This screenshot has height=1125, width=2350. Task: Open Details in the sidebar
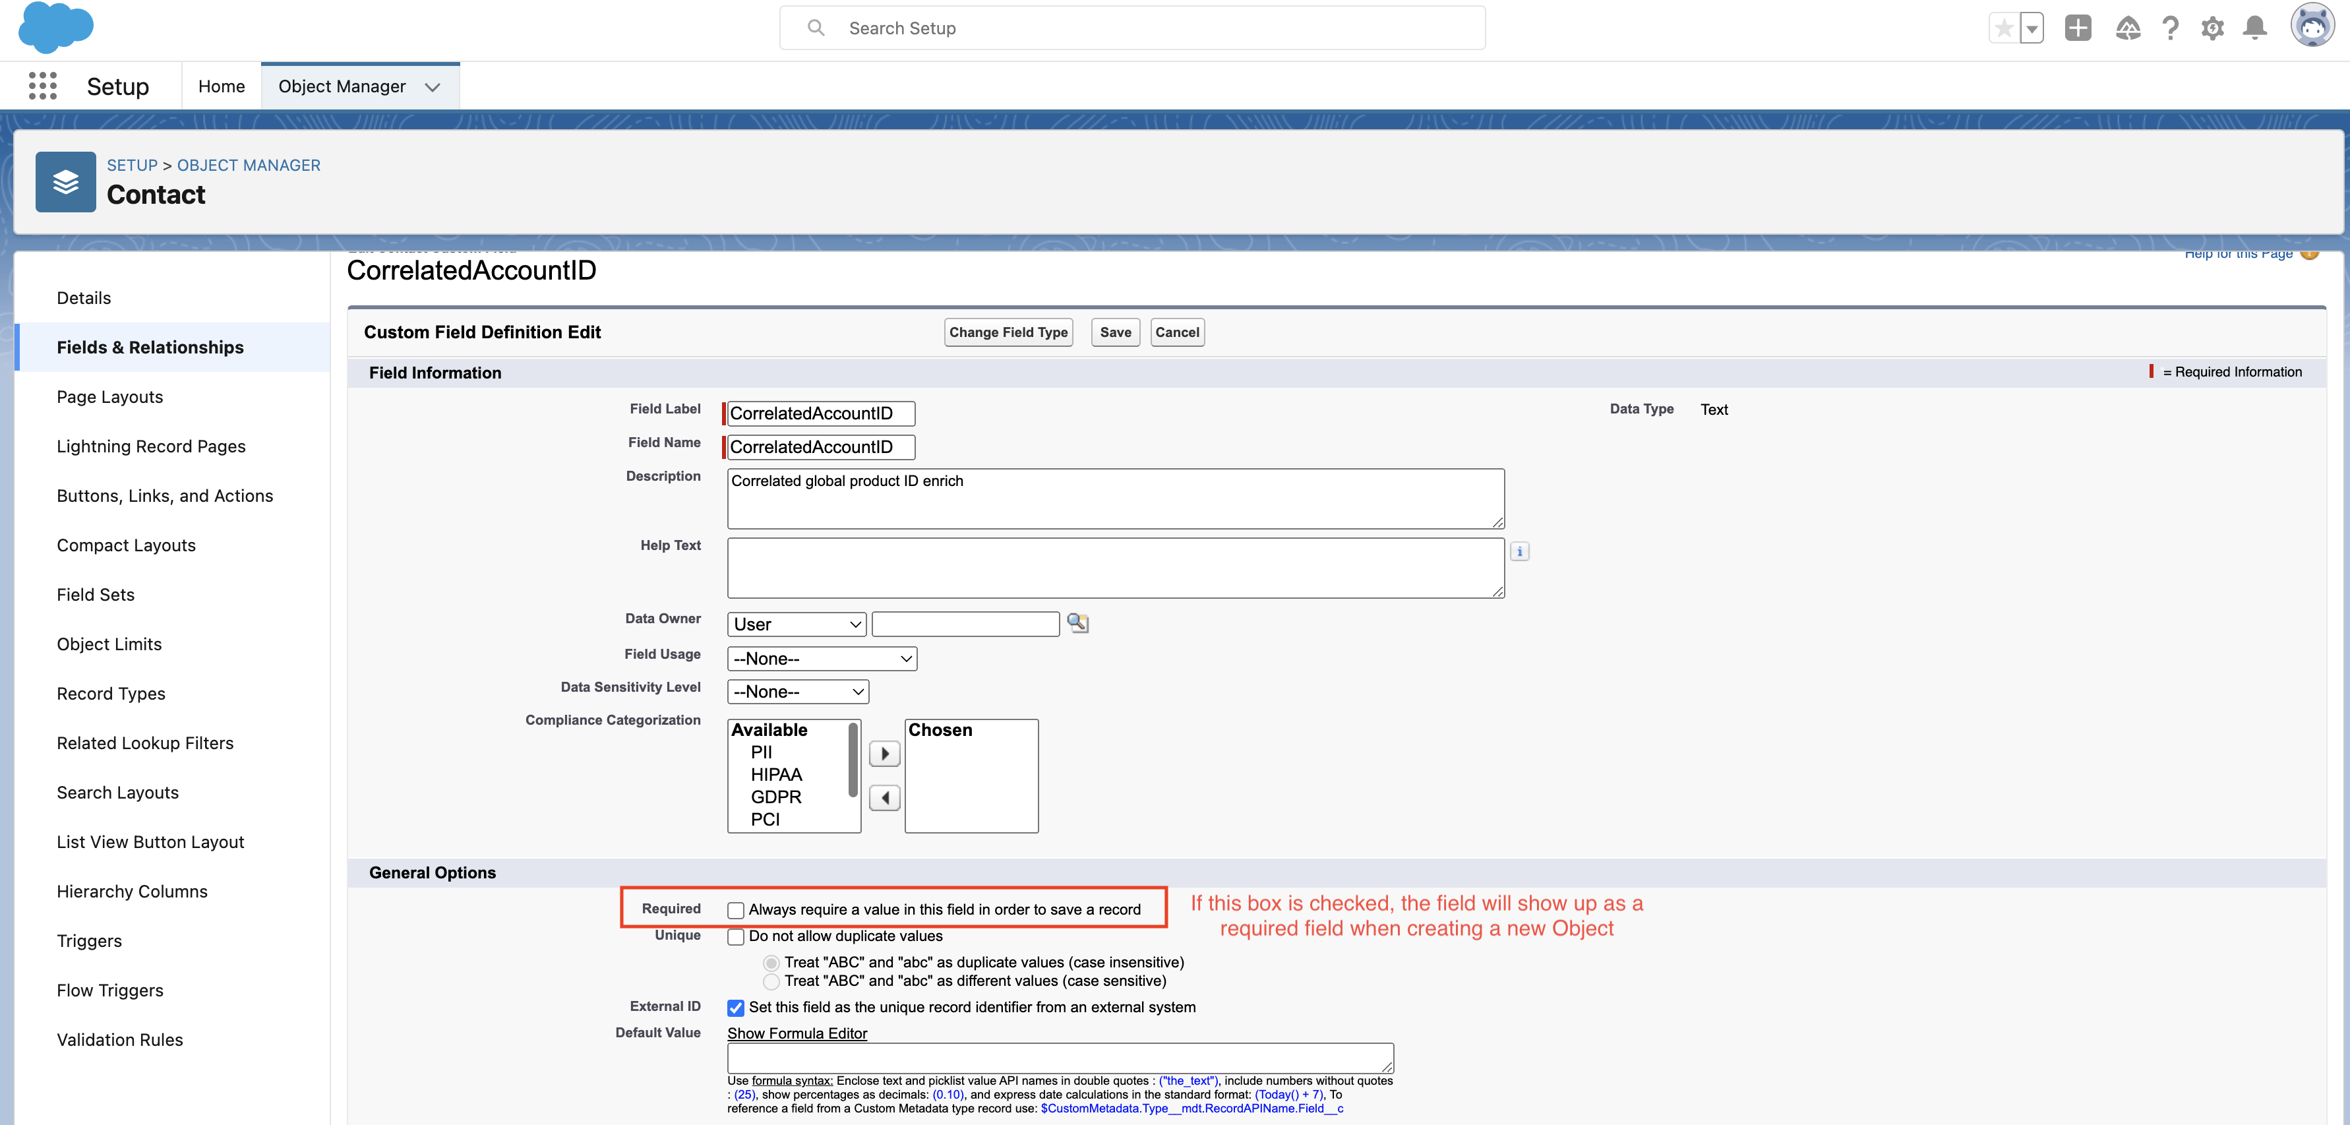[x=84, y=298]
